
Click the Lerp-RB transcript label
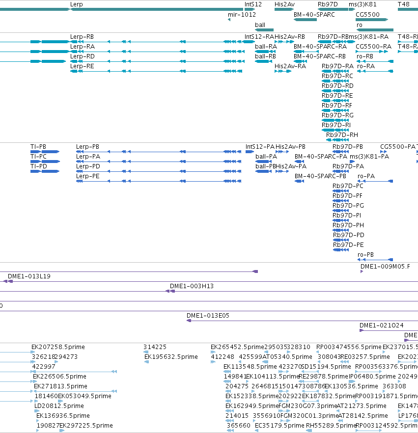82,37
